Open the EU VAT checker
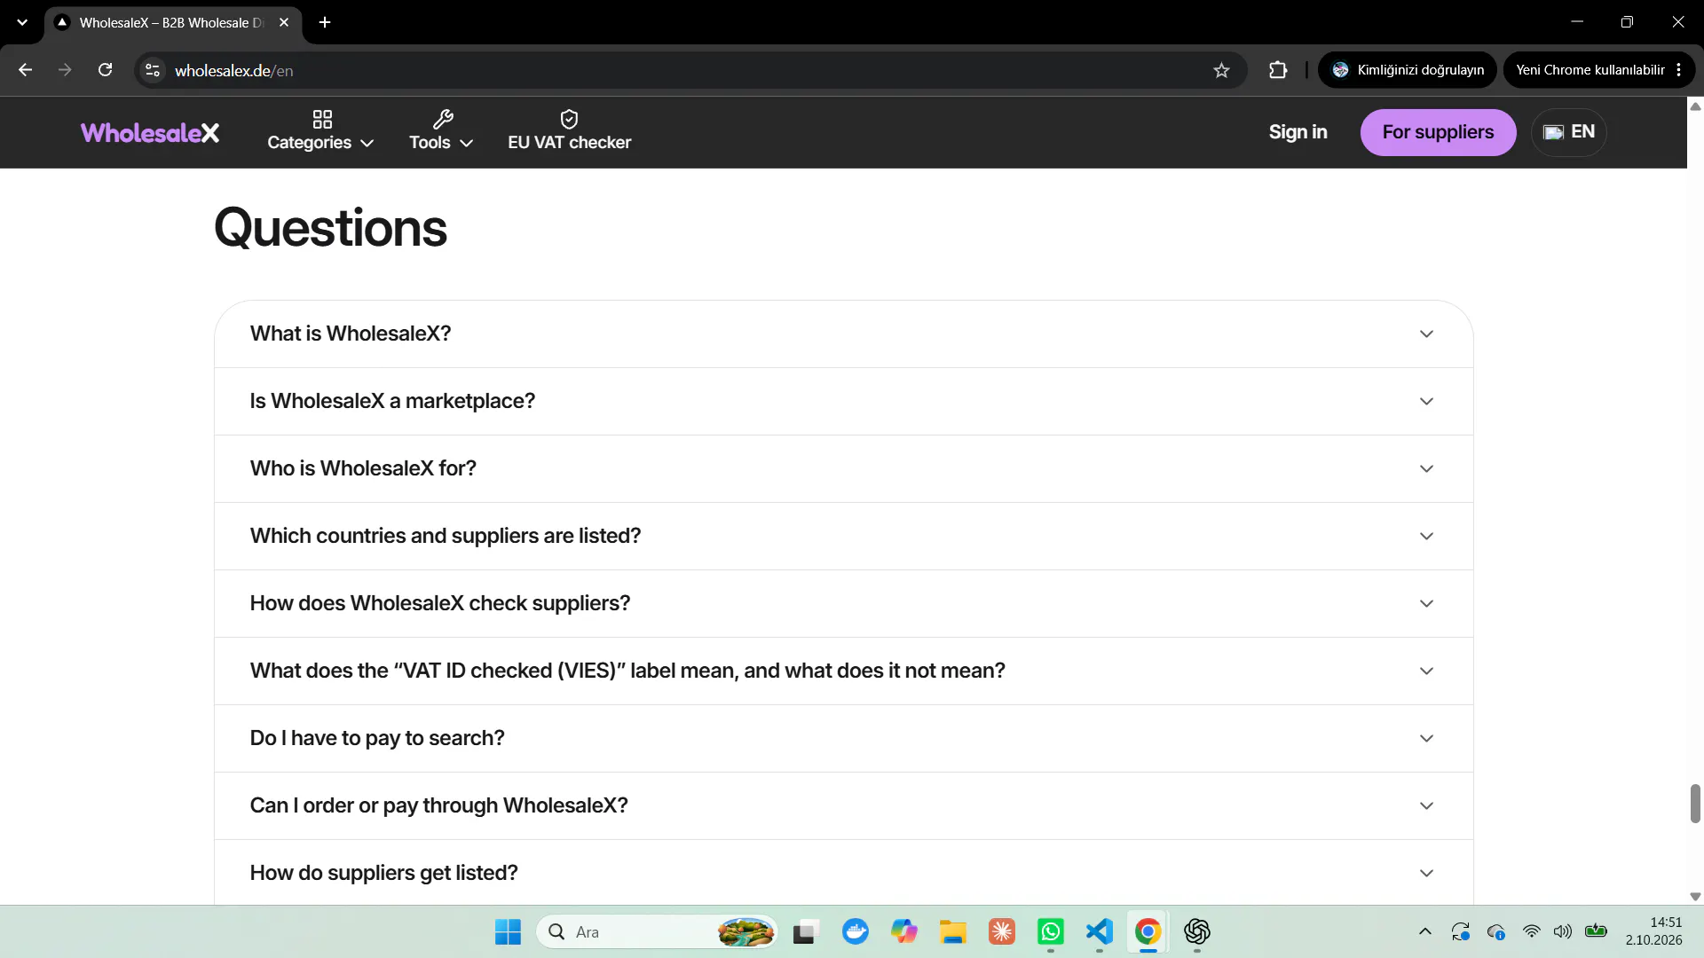 (569, 131)
